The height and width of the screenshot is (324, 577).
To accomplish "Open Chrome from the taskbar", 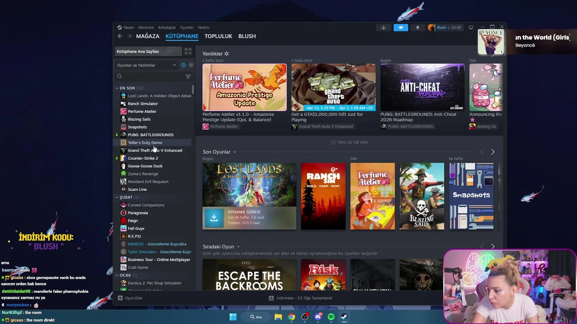I will coord(292,317).
